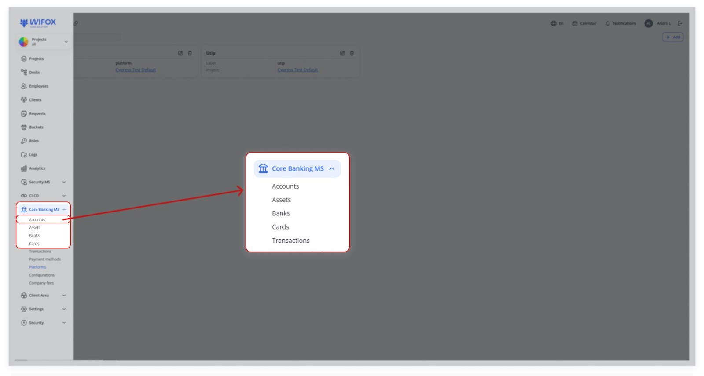Click the En language label
This screenshot has height=376, width=704.
561,23
